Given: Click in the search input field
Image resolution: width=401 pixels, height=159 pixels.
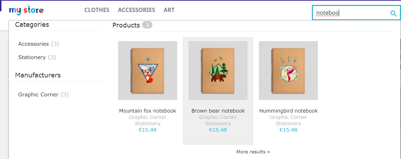Looking at the screenshot, I should [350, 13].
